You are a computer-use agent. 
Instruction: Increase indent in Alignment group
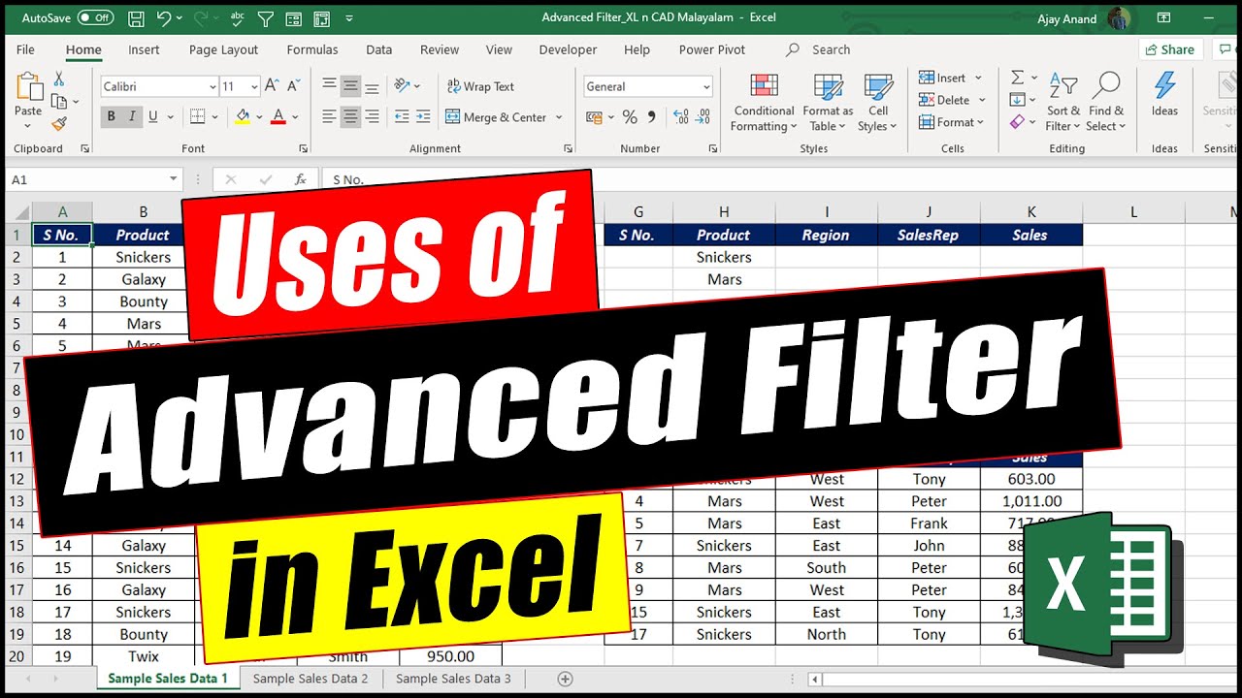click(422, 117)
